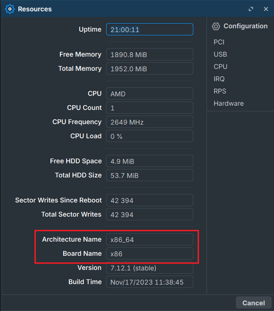The width and height of the screenshot is (274, 311).
Task: Click the Sector Writes Since Reboot label
Action: pos(58,200)
